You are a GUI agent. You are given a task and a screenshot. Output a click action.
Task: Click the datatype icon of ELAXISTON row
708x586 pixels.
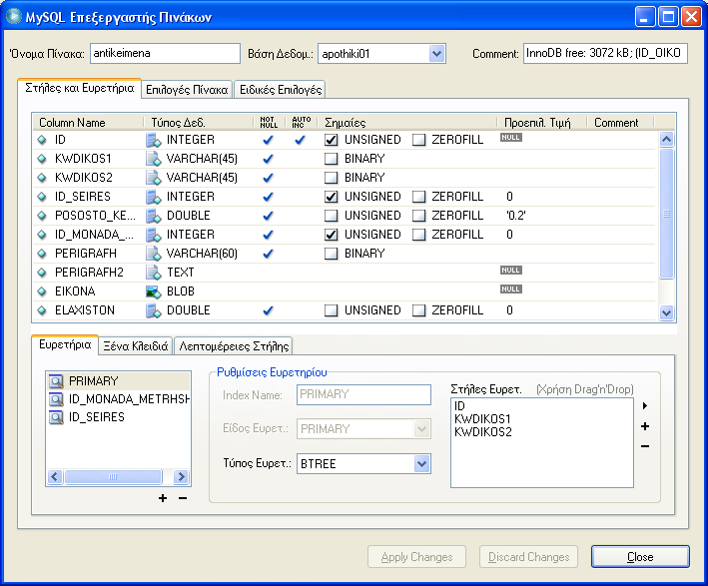154,310
